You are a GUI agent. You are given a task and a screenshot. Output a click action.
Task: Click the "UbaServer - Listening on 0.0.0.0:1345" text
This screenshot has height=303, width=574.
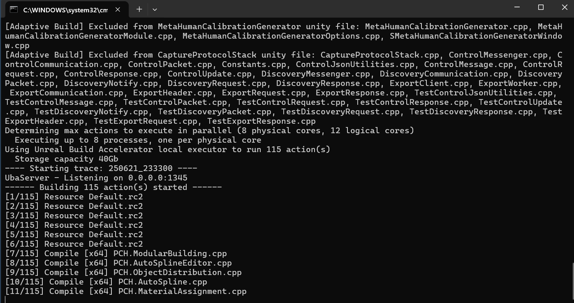tap(96, 178)
